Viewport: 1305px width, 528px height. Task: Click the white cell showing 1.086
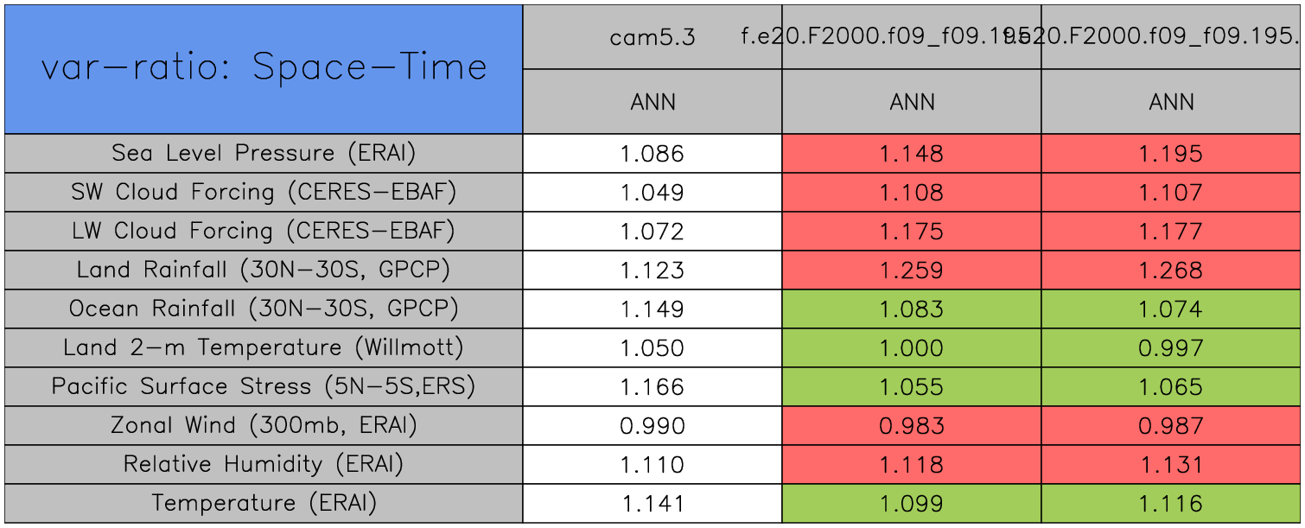click(x=652, y=154)
